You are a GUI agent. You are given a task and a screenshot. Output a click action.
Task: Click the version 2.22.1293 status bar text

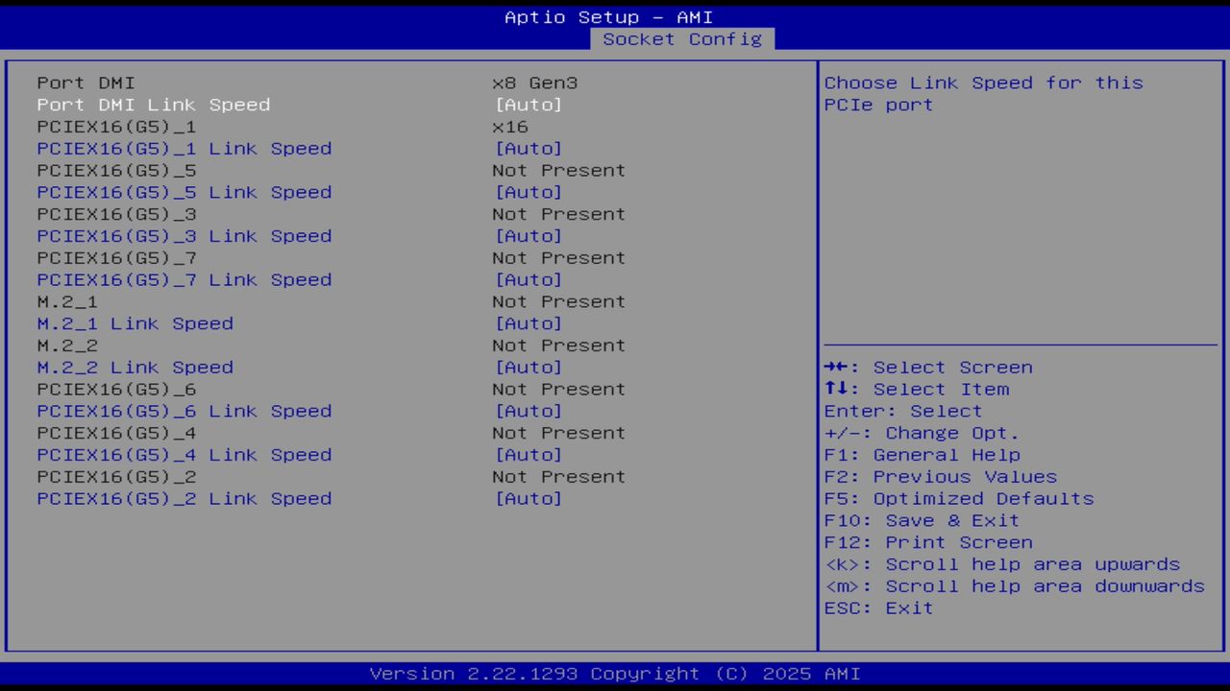614,673
